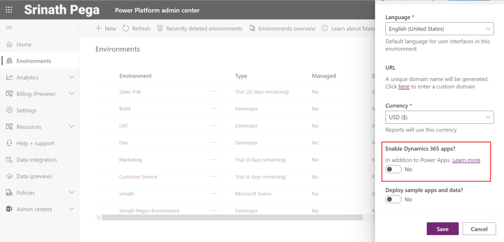Open more options for Sales Trial
The width and height of the screenshot is (504, 242).
click(214, 92)
